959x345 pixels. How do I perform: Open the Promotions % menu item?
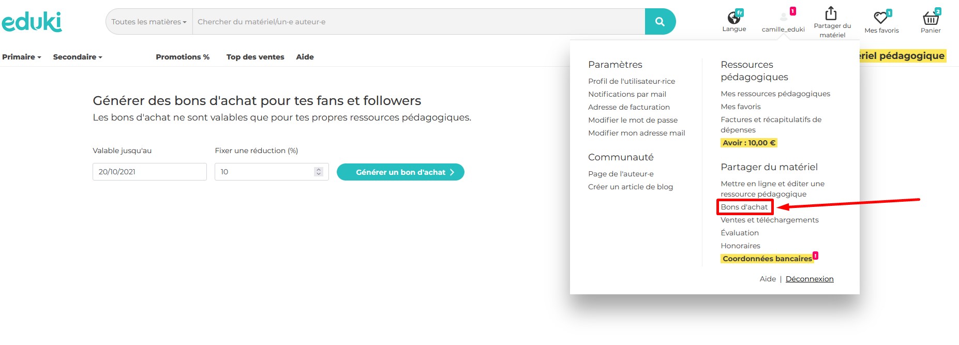[183, 57]
